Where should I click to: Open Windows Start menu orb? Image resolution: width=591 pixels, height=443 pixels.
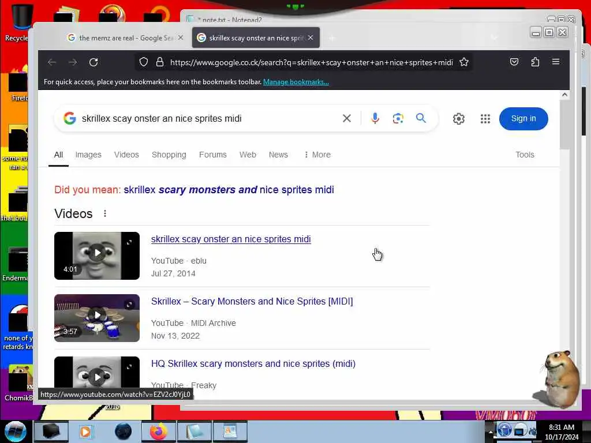pos(15,431)
